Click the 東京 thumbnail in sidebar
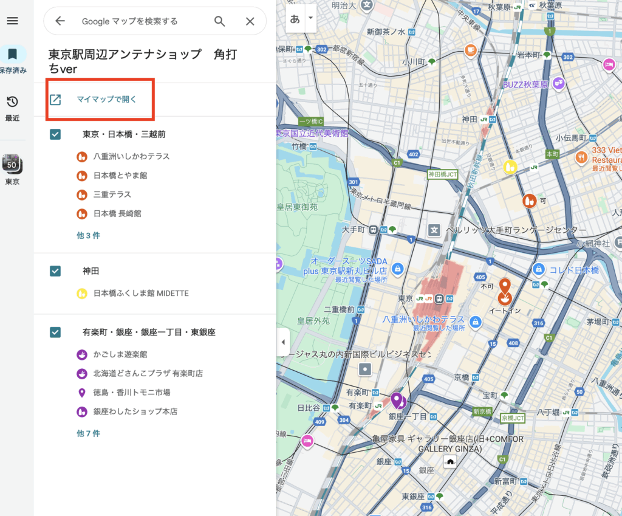 [12, 163]
